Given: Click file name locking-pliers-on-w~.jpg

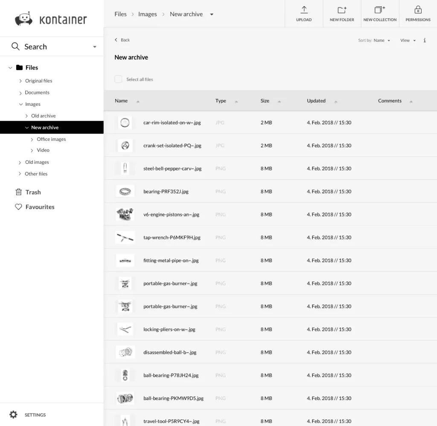Looking at the screenshot, I should (x=169, y=329).
